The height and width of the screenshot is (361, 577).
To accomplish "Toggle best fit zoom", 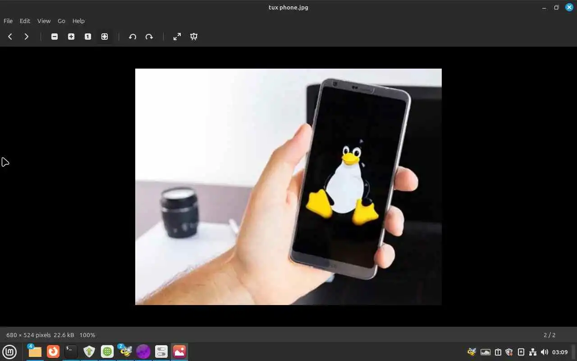I will coord(105,37).
